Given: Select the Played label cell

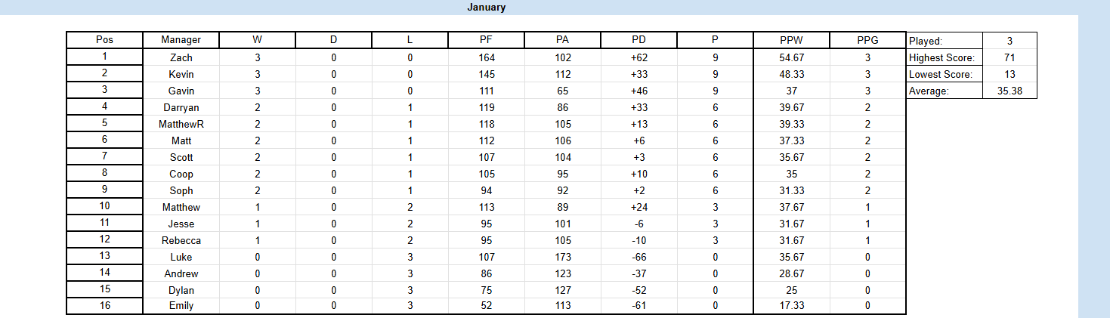Looking at the screenshot, I should coord(944,41).
